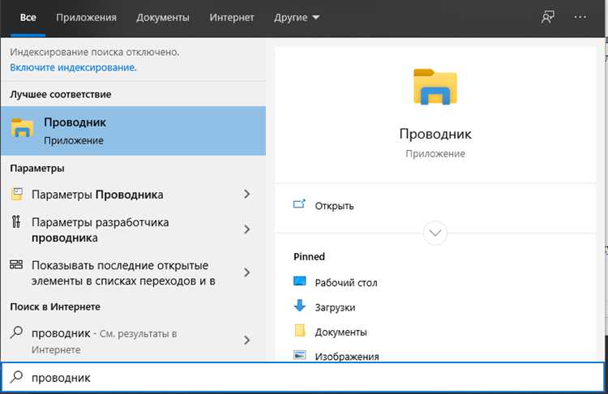The width and height of the screenshot is (608, 394).
Task: Click the Открыть launch icon
Action: point(299,204)
